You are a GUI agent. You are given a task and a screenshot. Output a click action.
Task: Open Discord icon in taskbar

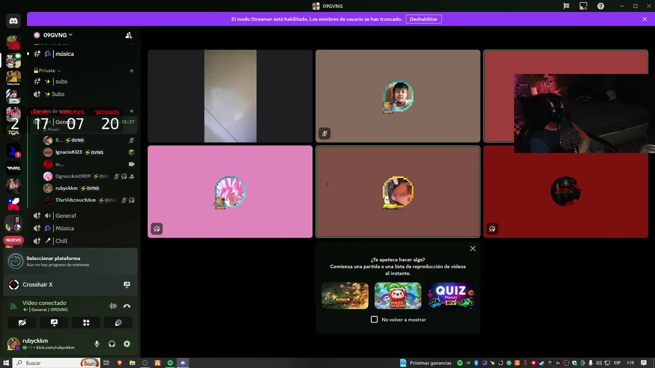coord(183,363)
